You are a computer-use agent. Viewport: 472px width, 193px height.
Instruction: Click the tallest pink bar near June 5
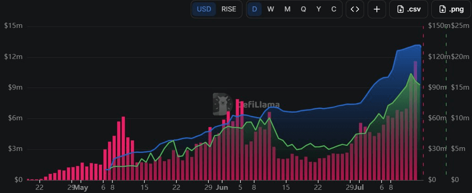tap(237, 139)
